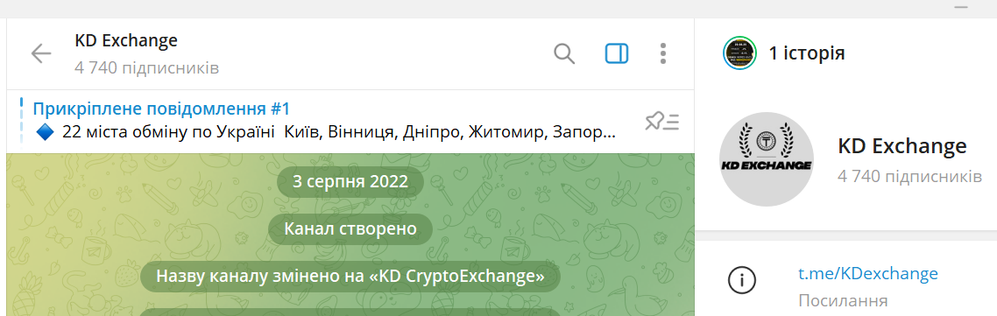Toggle the right info side panel
997x316 pixels.
coord(616,53)
